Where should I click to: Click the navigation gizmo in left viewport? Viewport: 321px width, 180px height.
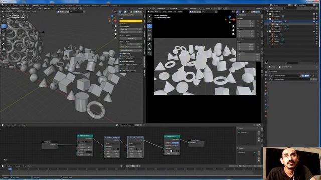coord(112,19)
